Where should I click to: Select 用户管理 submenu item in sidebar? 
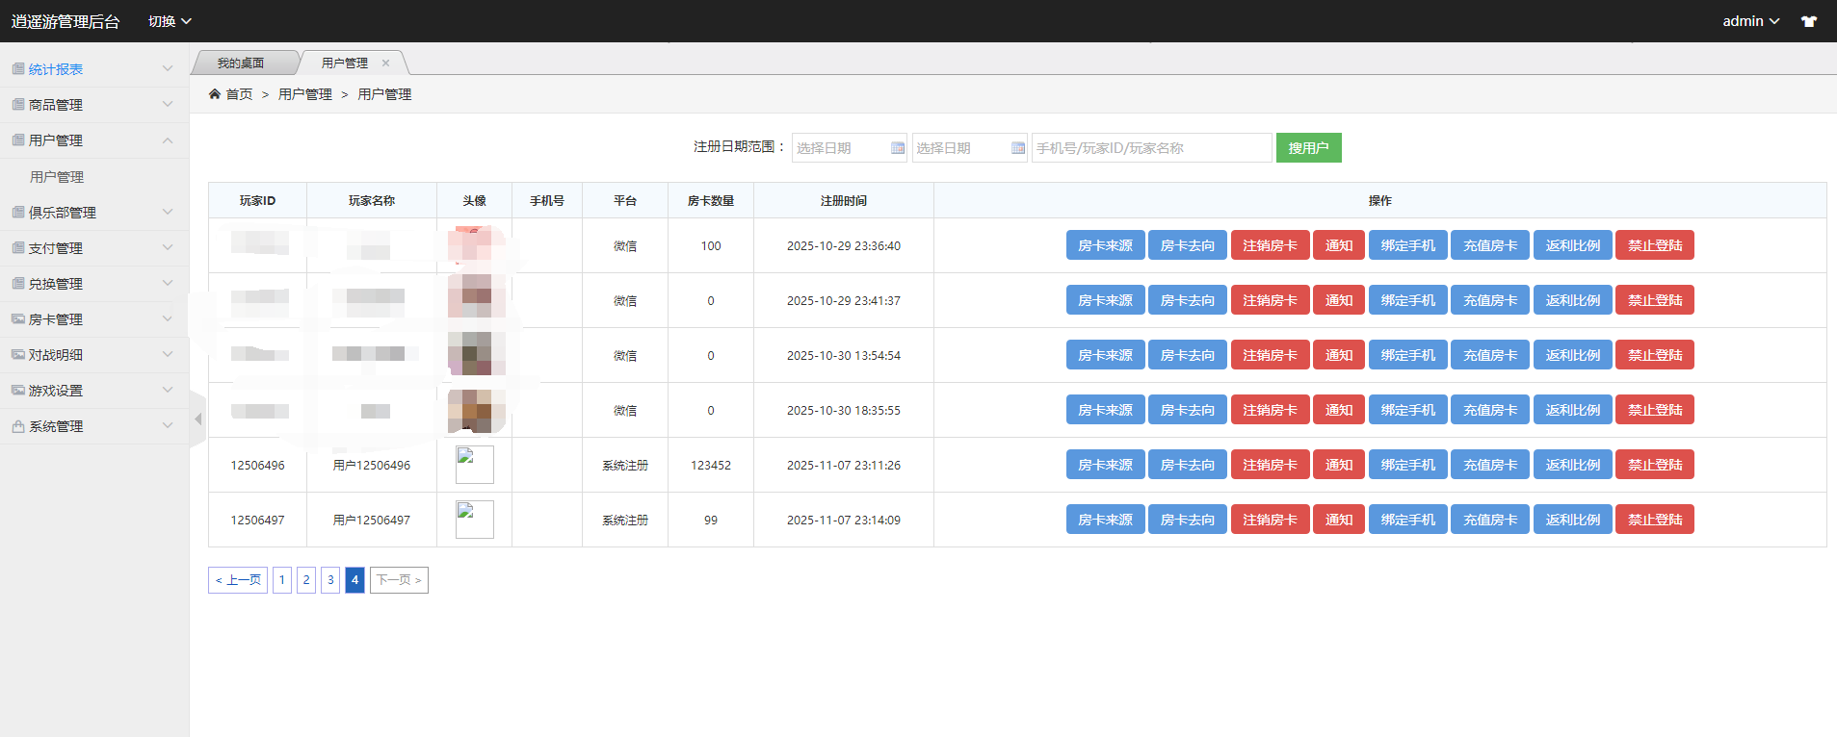point(57,177)
